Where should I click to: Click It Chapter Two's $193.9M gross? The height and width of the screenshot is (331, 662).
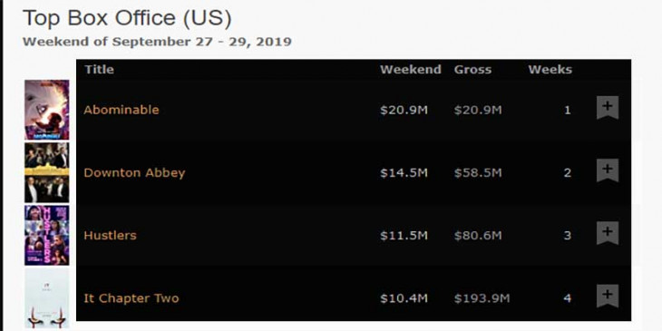tap(482, 298)
